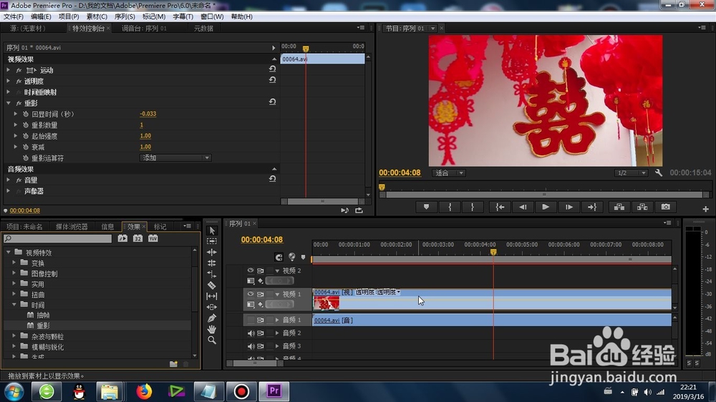Select the Pen tool
The width and height of the screenshot is (716, 402).
[212, 318]
